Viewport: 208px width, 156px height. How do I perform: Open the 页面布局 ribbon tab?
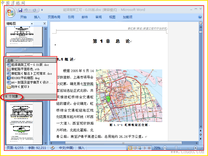point(54,17)
